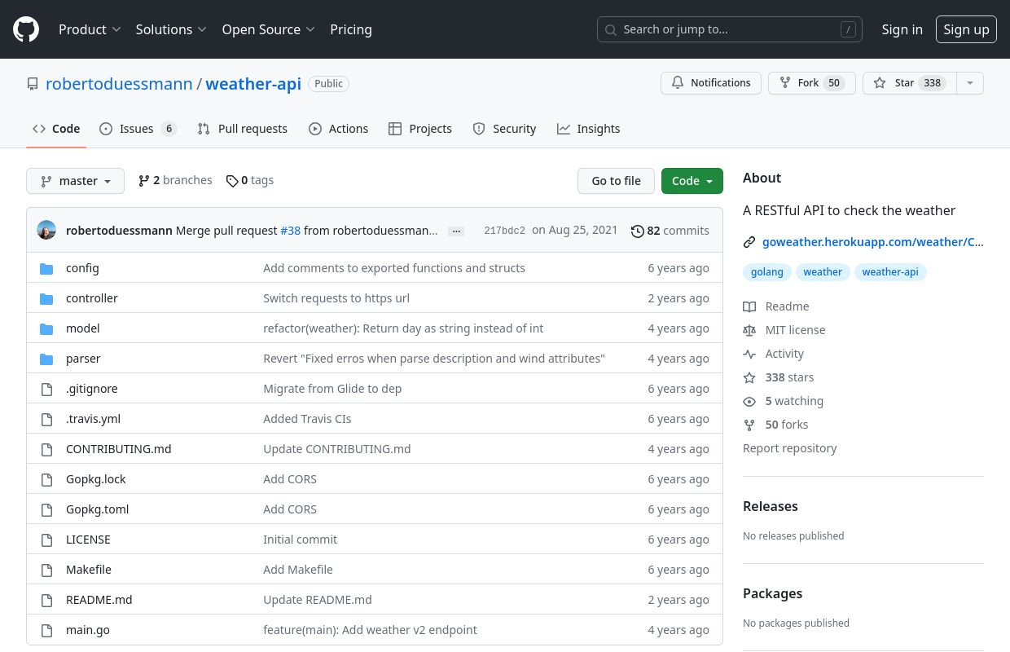Image resolution: width=1010 pixels, height=652 pixels.
Task: Open the GitHub home logo
Action: click(26, 29)
